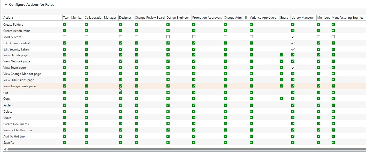This screenshot has height=152, width=366.
Task: Click the Library Manager column header
Action: coord(303,18)
